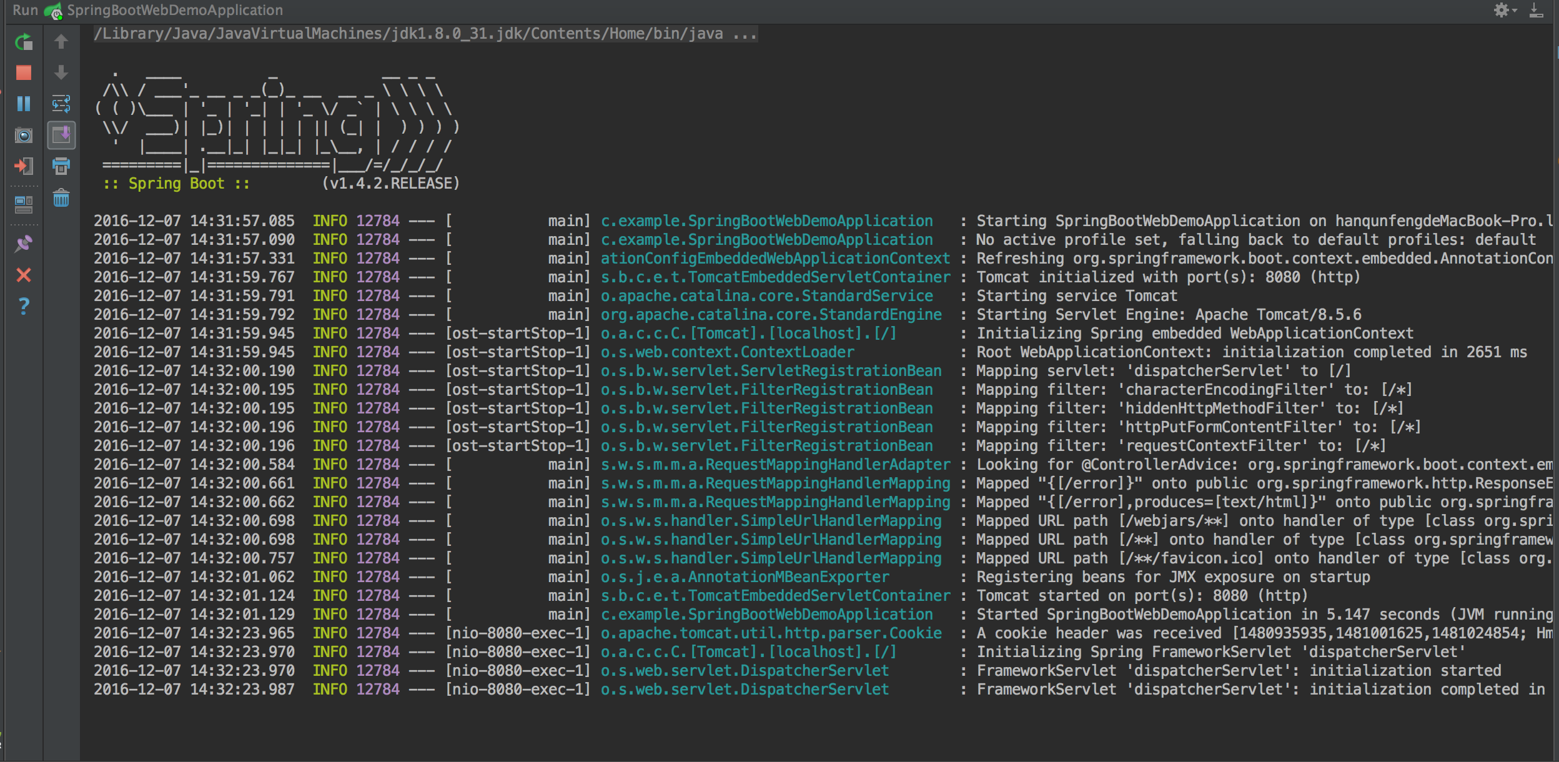Click 'Mapped URL path [/**/favicon.ico]' log line
The width and height of the screenshot is (1559, 762).
[1264, 558]
